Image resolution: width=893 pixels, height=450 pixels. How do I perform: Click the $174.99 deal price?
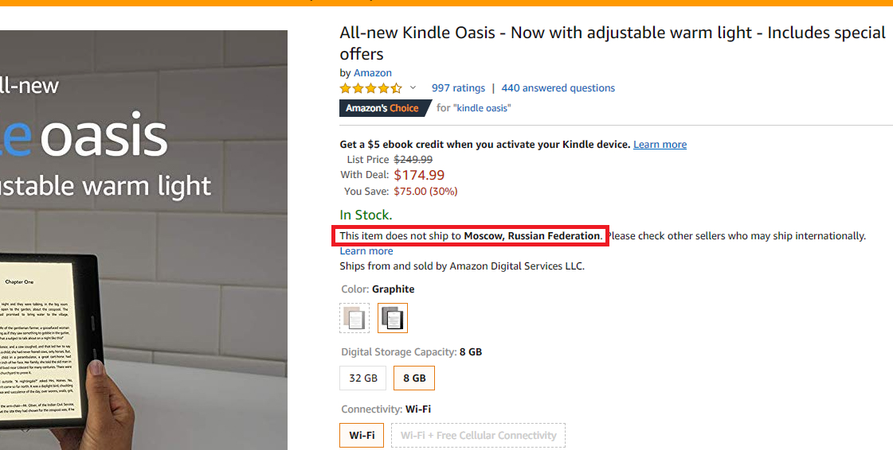click(x=419, y=175)
